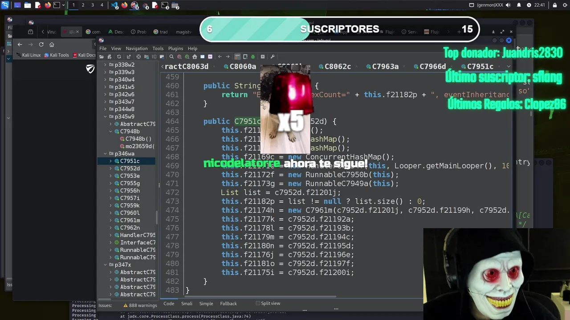Open the Plugins menu
This screenshot has height=320, width=570.
(175, 48)
